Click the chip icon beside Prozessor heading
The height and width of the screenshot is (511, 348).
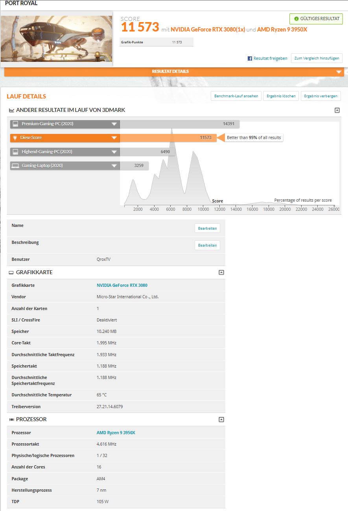tap(11, 420)
